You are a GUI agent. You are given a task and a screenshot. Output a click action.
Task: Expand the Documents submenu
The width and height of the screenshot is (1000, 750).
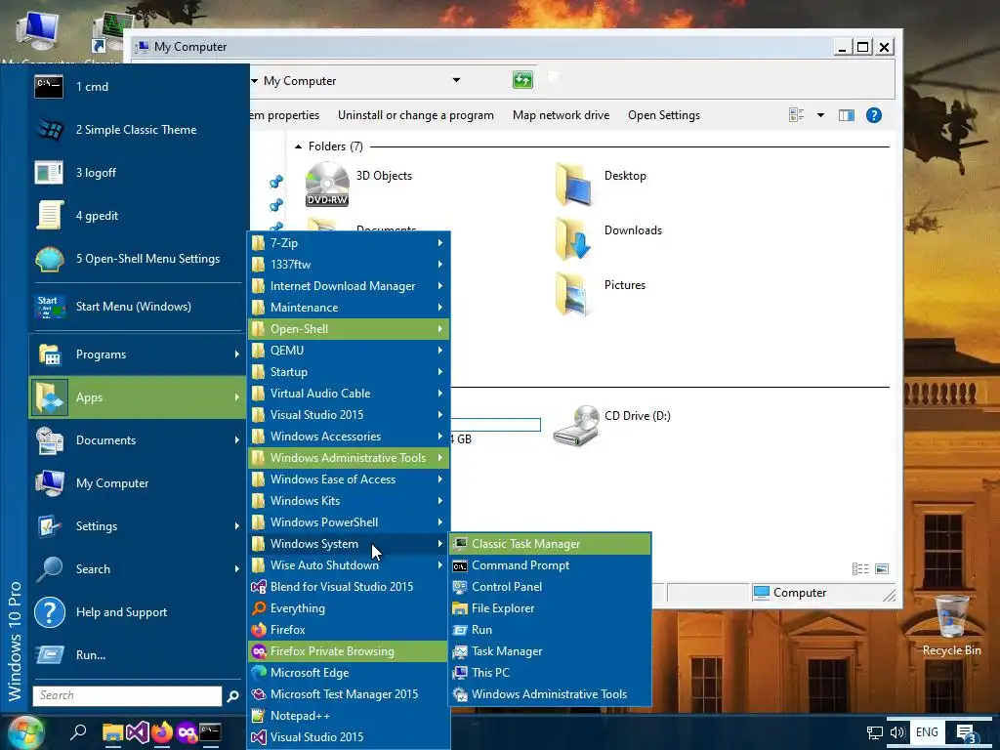137,440
